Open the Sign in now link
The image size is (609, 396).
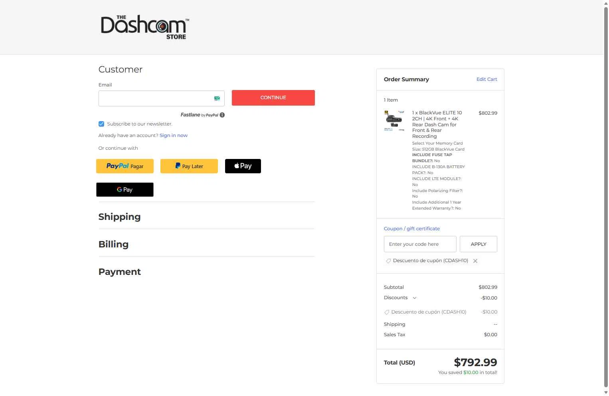174,135
